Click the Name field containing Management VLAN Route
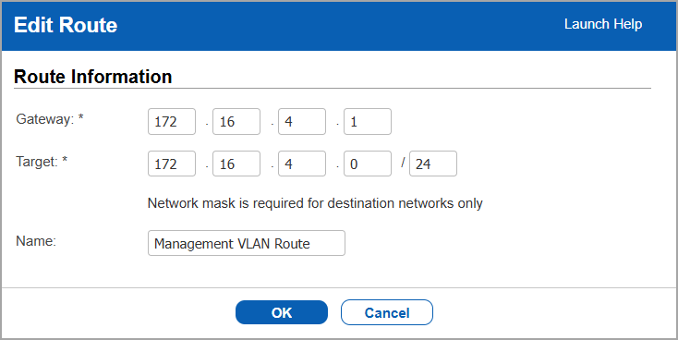Screen dimensions: 678x340 coord(247,243)
